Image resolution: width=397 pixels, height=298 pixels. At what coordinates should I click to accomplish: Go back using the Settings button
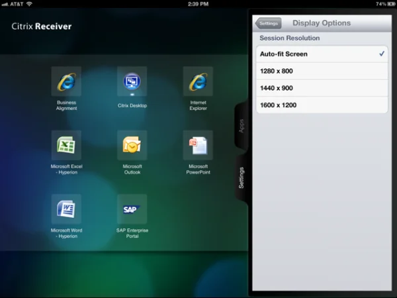(x=268, y=23)
